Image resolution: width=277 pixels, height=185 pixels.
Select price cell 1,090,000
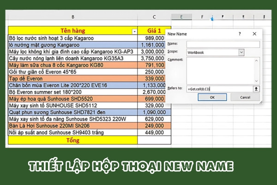coord(154,112)
